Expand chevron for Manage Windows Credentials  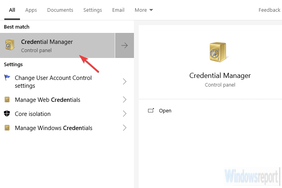[125, 128]
